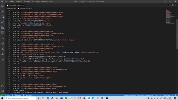Open the Explorer view in the activity bar
Screen dimensions: 178x100
[3, 6]
